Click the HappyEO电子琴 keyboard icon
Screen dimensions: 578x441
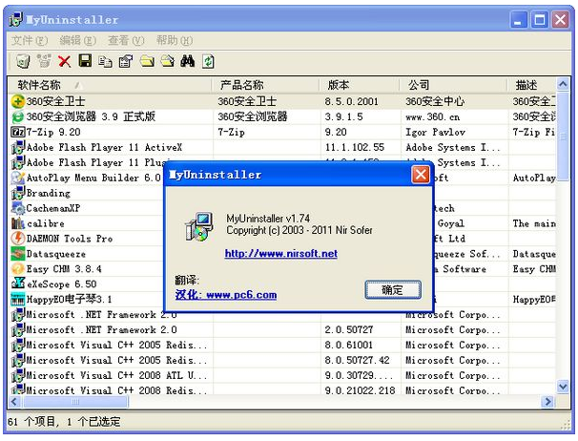point(18,299)
